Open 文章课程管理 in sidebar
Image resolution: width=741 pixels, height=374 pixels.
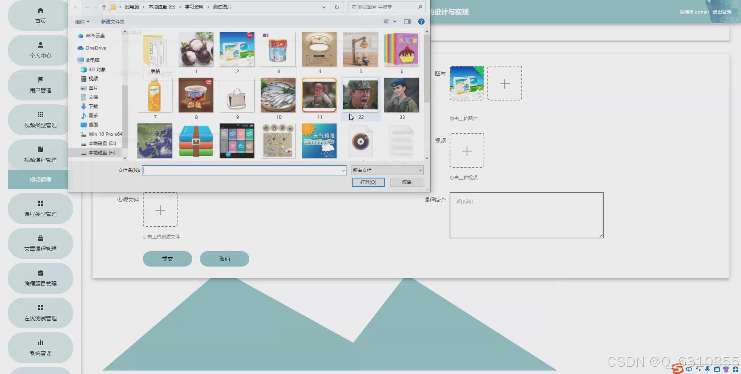pyautogui.click(x=41, y=243)
